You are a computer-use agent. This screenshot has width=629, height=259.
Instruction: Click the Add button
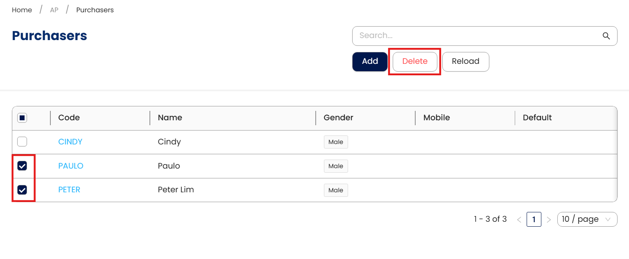[x=370, y=61]
